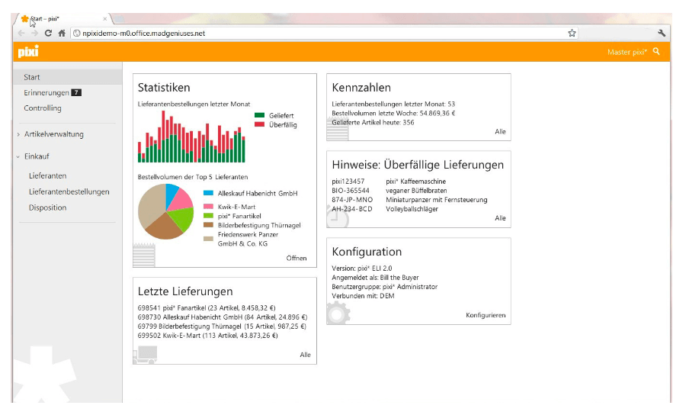Viewport: 686px width, 415px height.
Task: Click green Geliefert legend swatch
Action: pyautogui.click(x=259, y=115)
